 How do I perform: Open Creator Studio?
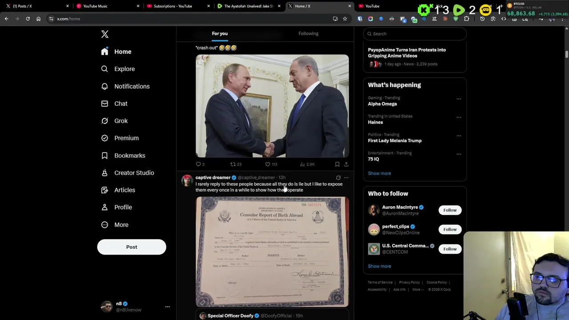coord(128,173)
